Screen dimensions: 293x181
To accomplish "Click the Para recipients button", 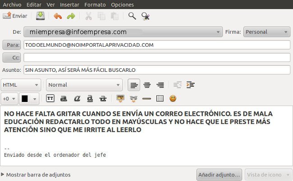I will click(12, 45).
